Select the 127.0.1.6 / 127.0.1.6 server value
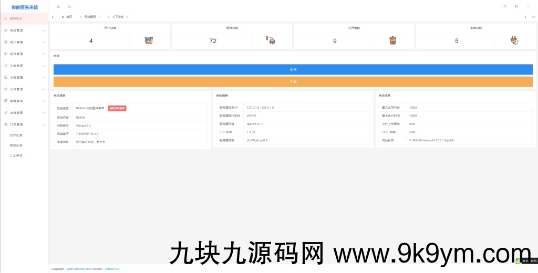Viewport: 538px width, 273px height. pos(260,107)
